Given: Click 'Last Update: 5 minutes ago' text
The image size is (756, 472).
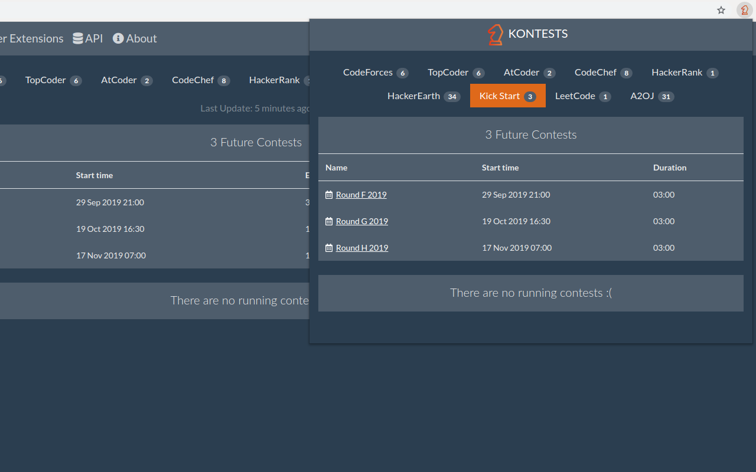Looking at the screenshot, I should pyautogui.click(x=255, y=109).
